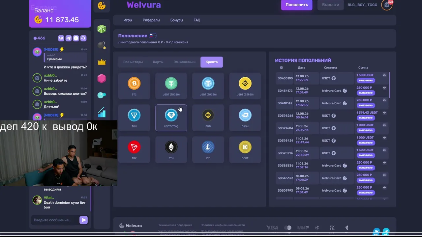The image size is (422, 237).
Task: Choose USDT (ERC20) deposit option
Action: [x=208, y=86]
